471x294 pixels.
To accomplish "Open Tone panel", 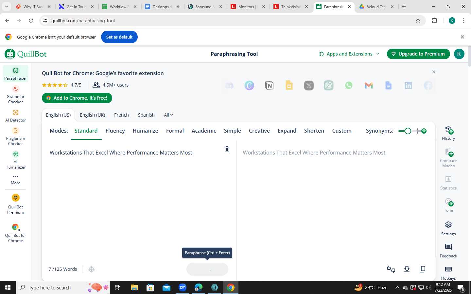I will coord(448,205).
